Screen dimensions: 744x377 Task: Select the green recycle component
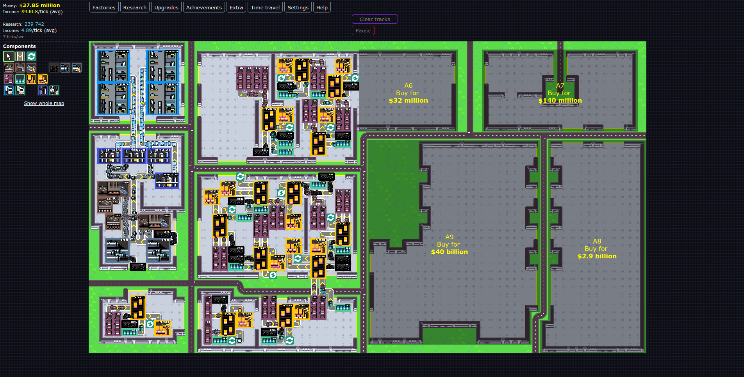coord(31,56)
